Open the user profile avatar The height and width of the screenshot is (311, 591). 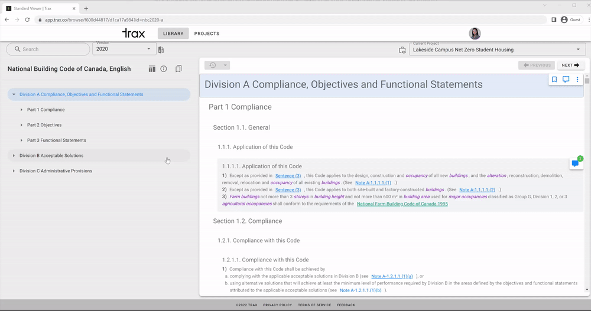pyautogui.click(x=475, y=33)
